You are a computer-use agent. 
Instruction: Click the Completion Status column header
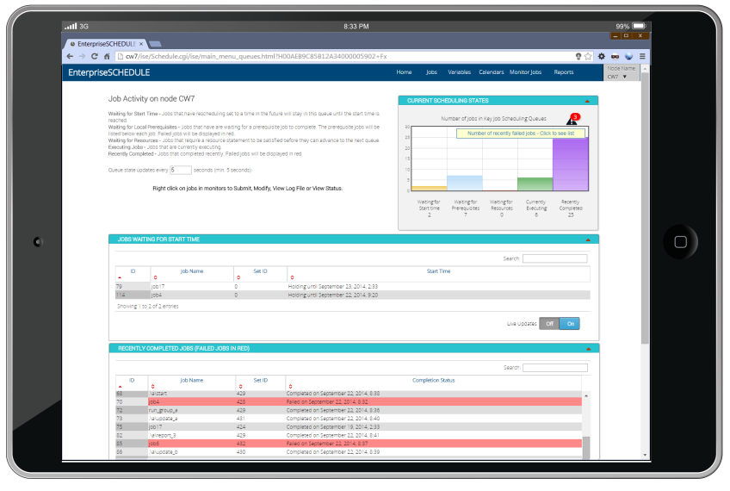tap(434, 381)
